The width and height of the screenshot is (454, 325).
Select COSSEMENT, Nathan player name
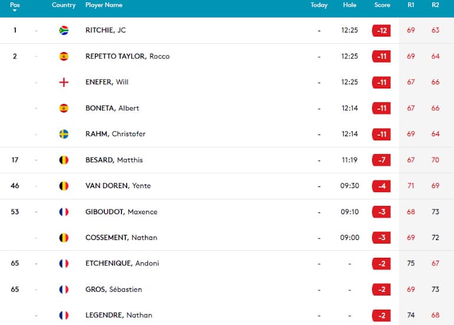tap(121, 238)
